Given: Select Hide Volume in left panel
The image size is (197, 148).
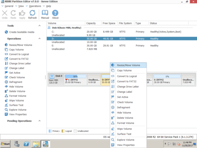Looking at the screenshot, I should coord(14,86).
